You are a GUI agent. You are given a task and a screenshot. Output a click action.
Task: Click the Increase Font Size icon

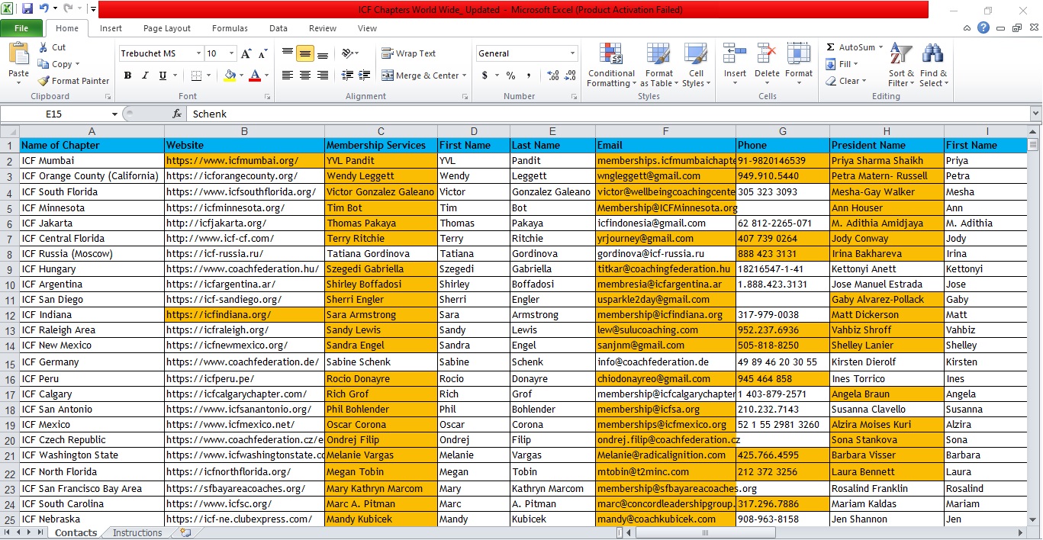(246, 53)
